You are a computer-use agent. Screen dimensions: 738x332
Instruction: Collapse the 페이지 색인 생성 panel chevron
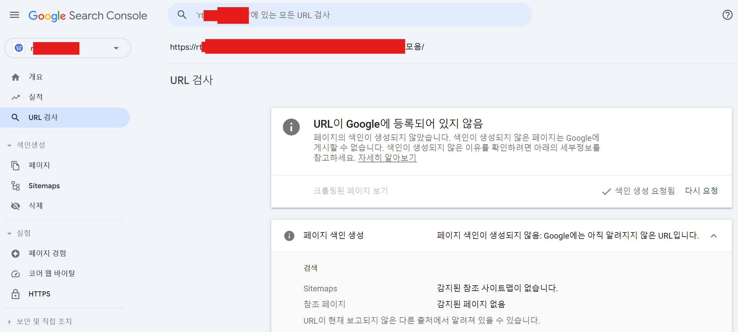[x=713, y=236]
